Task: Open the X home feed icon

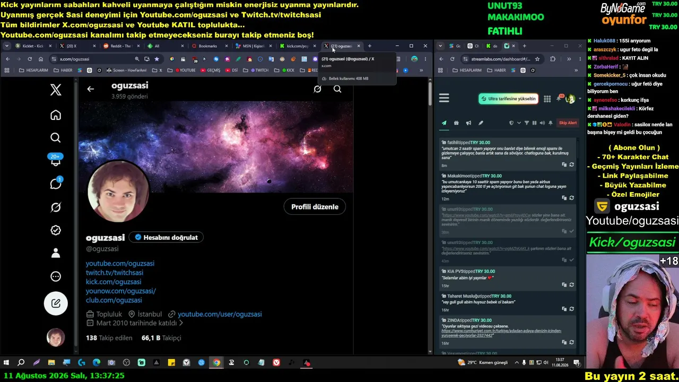Action: 56,115
